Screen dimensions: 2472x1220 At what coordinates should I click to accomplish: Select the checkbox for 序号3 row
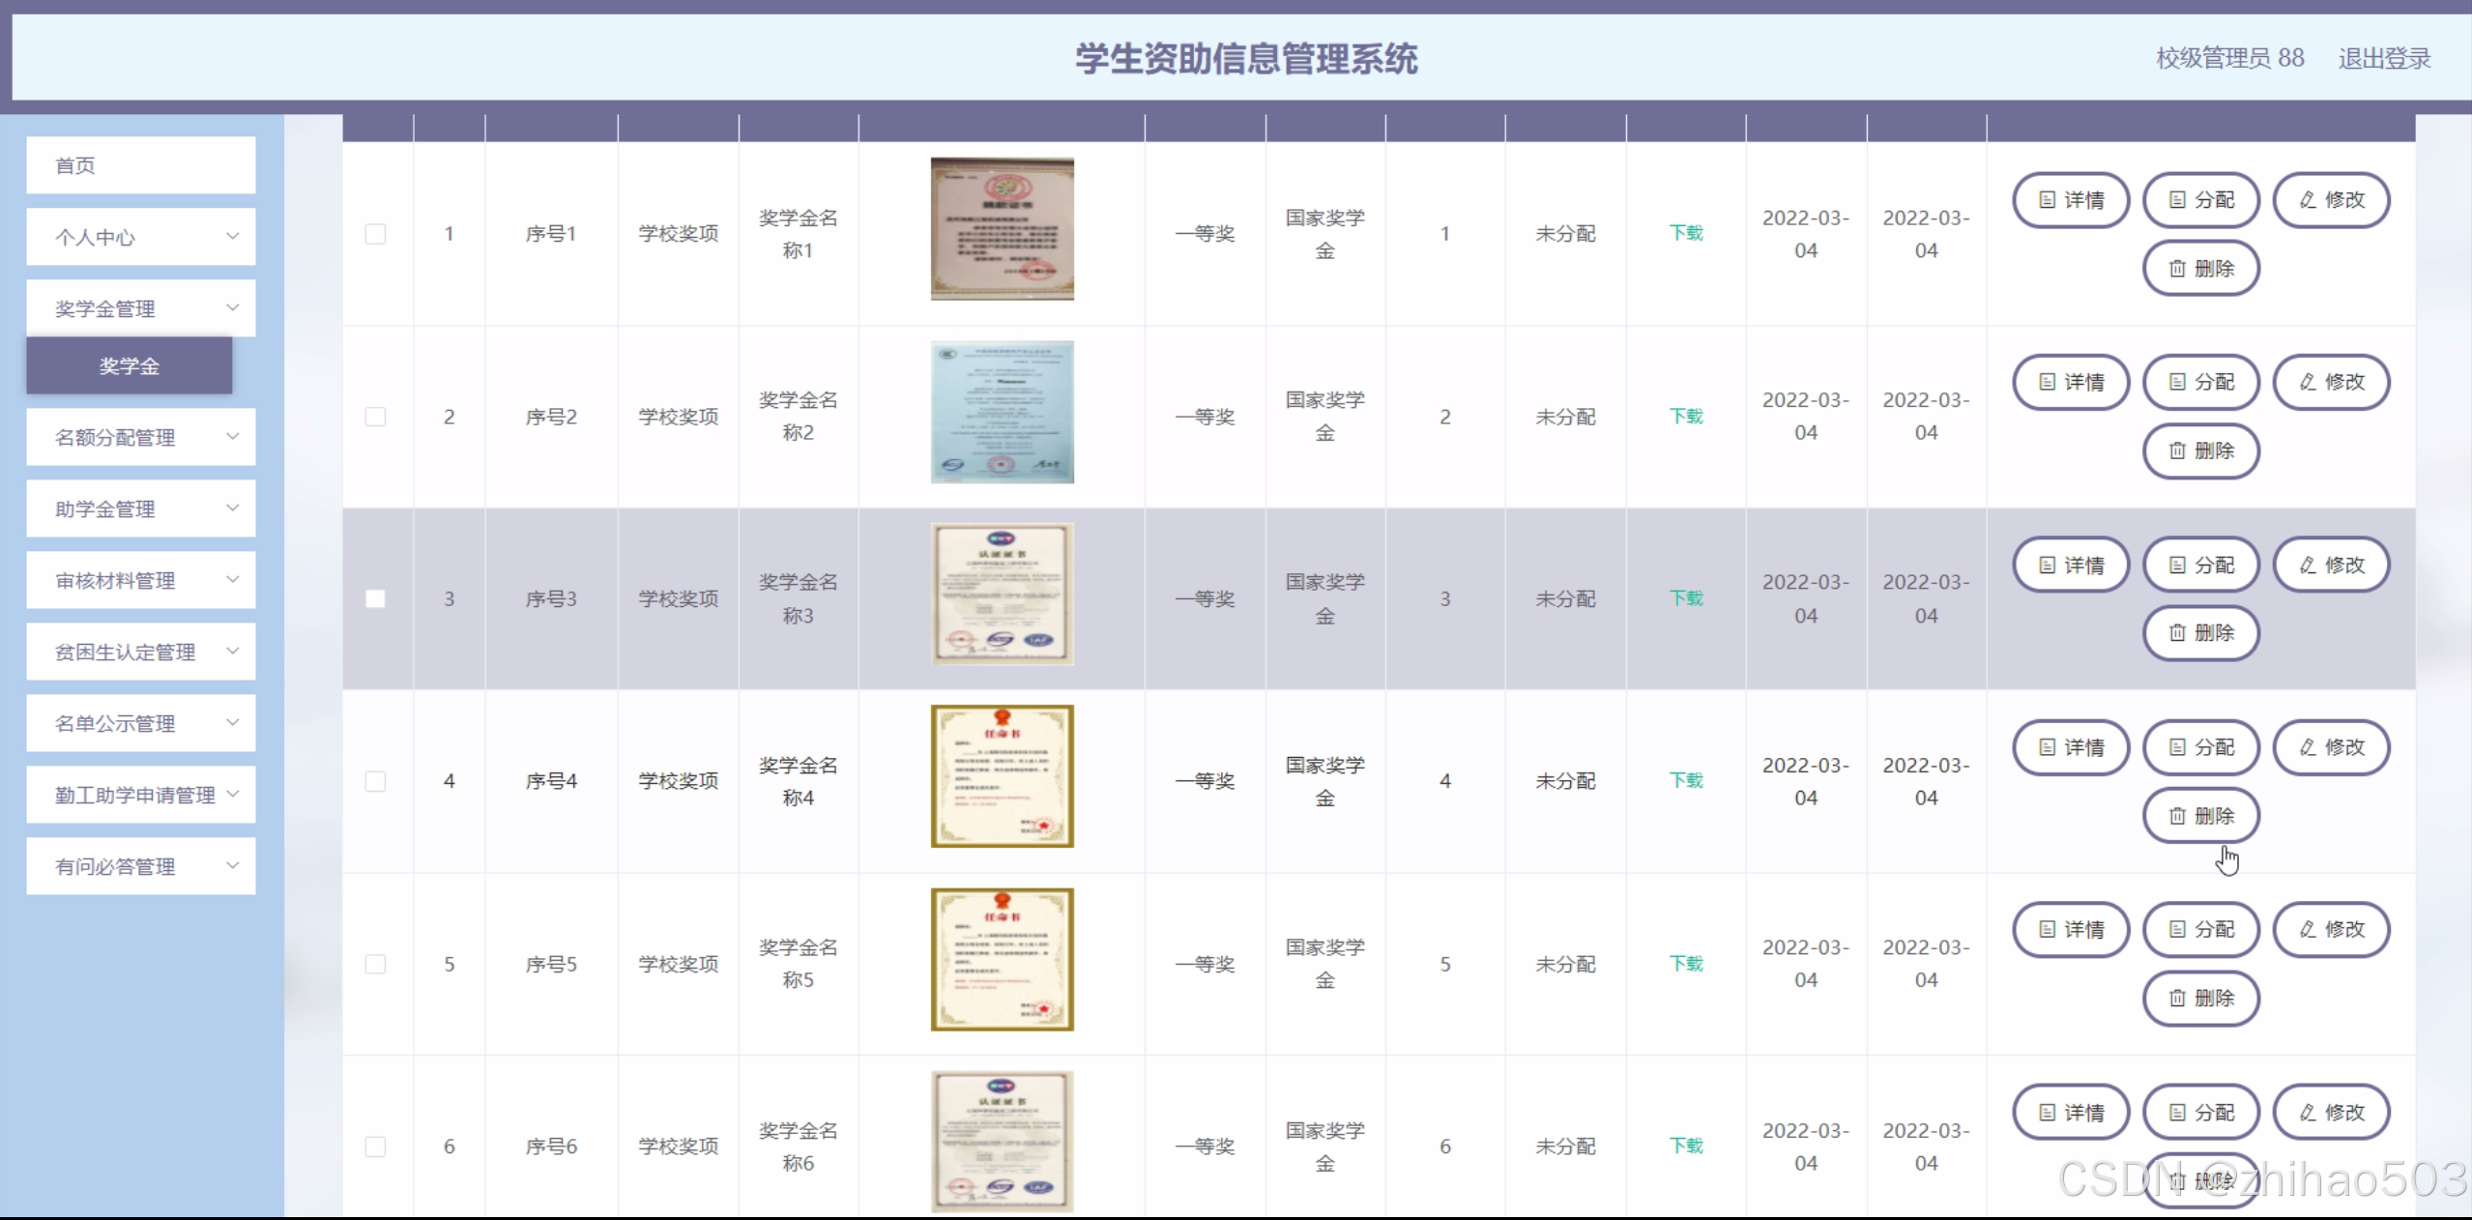(375, 599)
